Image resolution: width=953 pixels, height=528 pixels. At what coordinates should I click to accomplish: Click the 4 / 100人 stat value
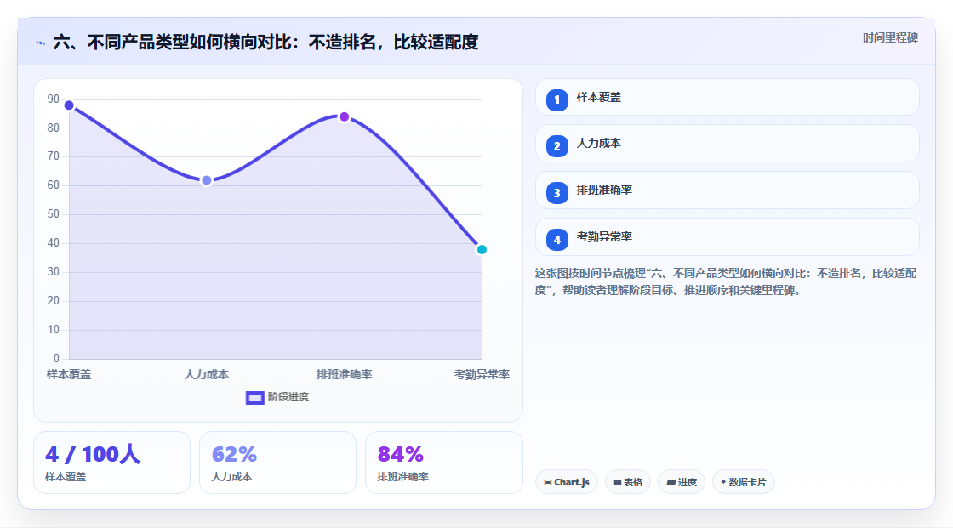click(x=93, y=455)
